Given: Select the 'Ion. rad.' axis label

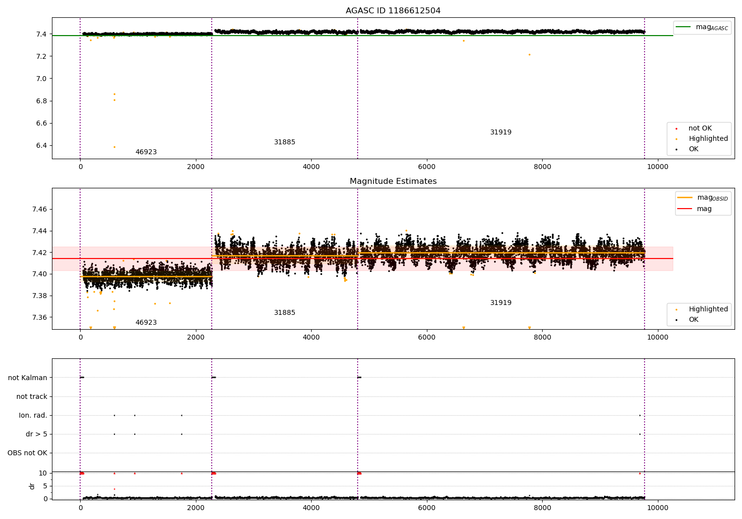Looking at the screenshot, I should click(33, 416).
